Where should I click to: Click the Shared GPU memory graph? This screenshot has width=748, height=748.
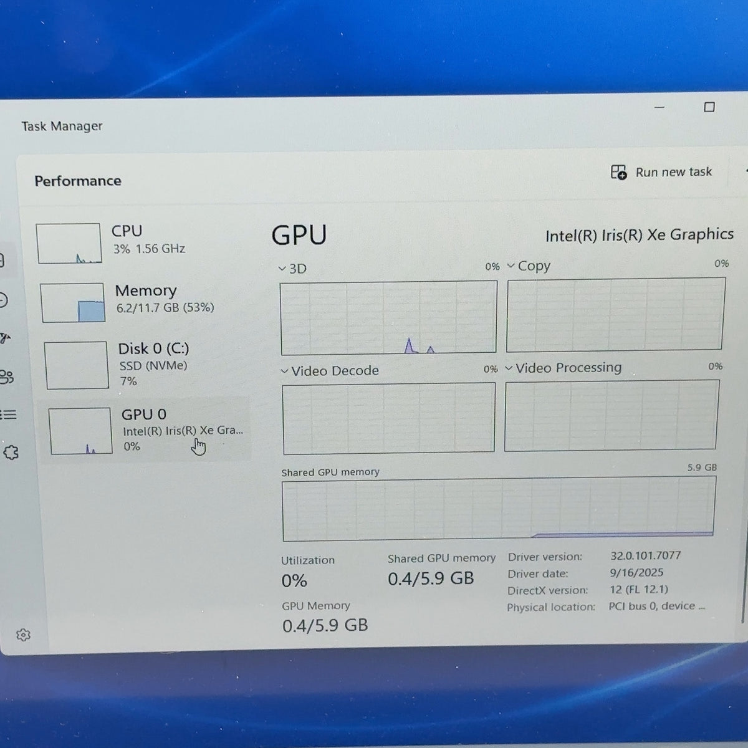pyautogui.click(x=499, y=509)
